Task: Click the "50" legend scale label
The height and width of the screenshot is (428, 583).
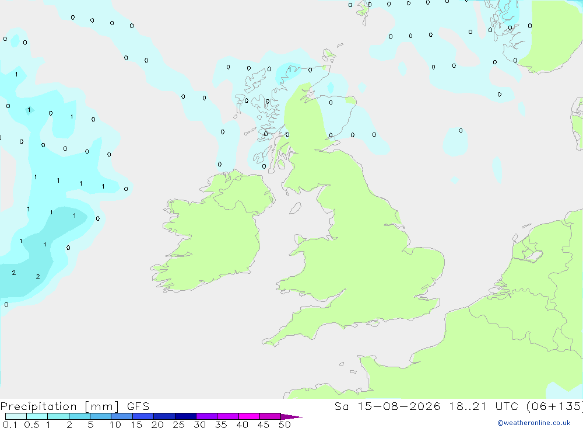Action: pos(285,424)
